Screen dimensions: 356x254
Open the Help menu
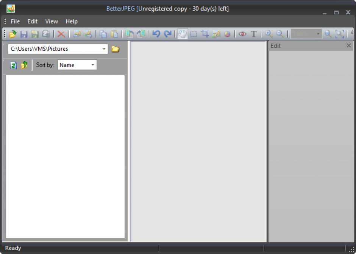pyautogui.click(x=72, y=22)
